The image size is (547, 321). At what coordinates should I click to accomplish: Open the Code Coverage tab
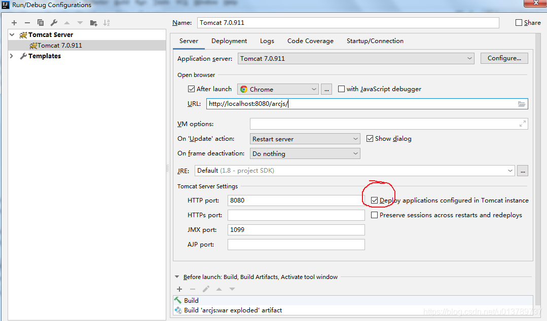click(310, 41)
